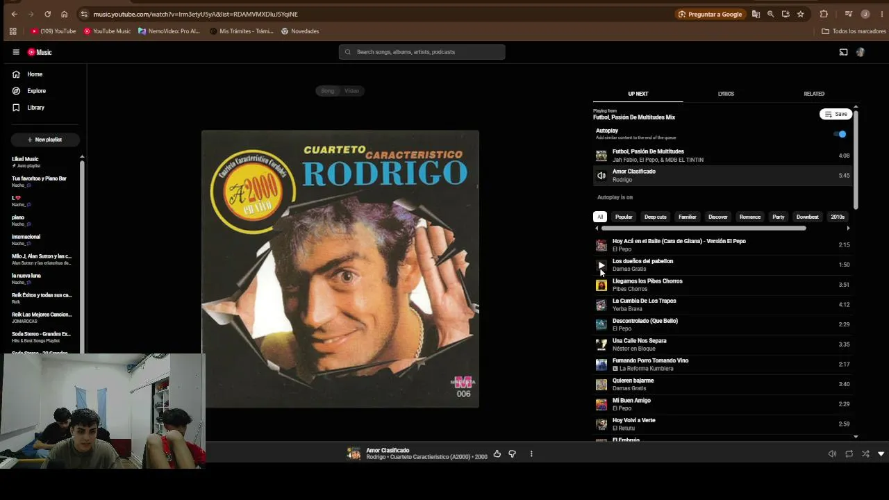Select the Romance filter chip

(x=750, y=217)
